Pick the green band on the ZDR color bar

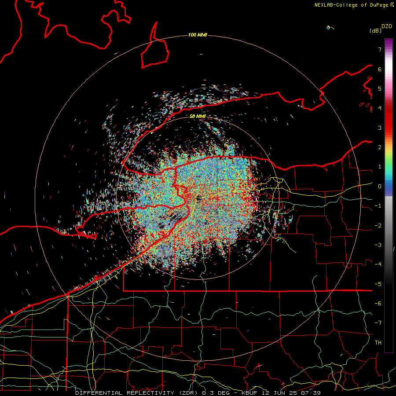[x=389, y=163]
